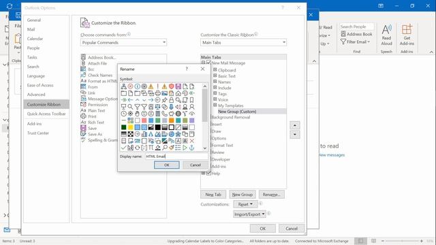Select the purple floppy disk symbol

pos(178,86)
